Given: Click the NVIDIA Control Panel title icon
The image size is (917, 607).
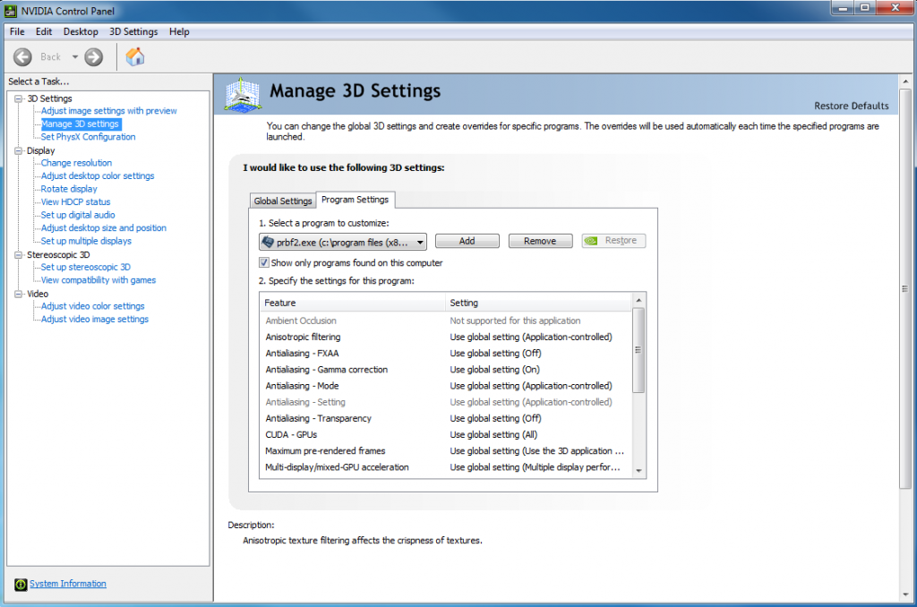Looking at the screenshot, I should [11, 11].
